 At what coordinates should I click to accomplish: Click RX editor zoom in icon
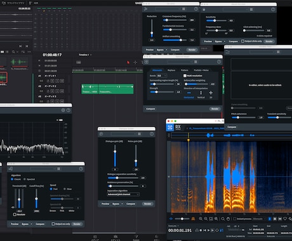pyautogui.click(x=201, y=219)
